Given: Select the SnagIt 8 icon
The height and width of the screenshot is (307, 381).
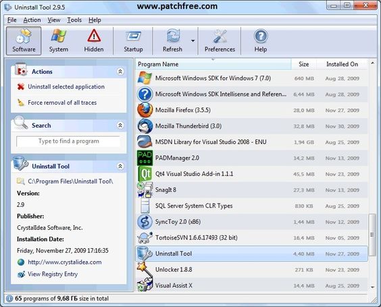Looking at the screenshot, I should (145, 190).
